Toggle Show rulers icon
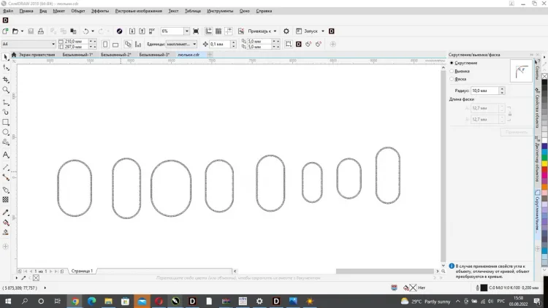 coord(208,31)
